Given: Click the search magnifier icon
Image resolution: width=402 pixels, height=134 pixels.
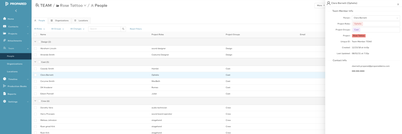Looking at the screenshot, I should click(123, 29).
